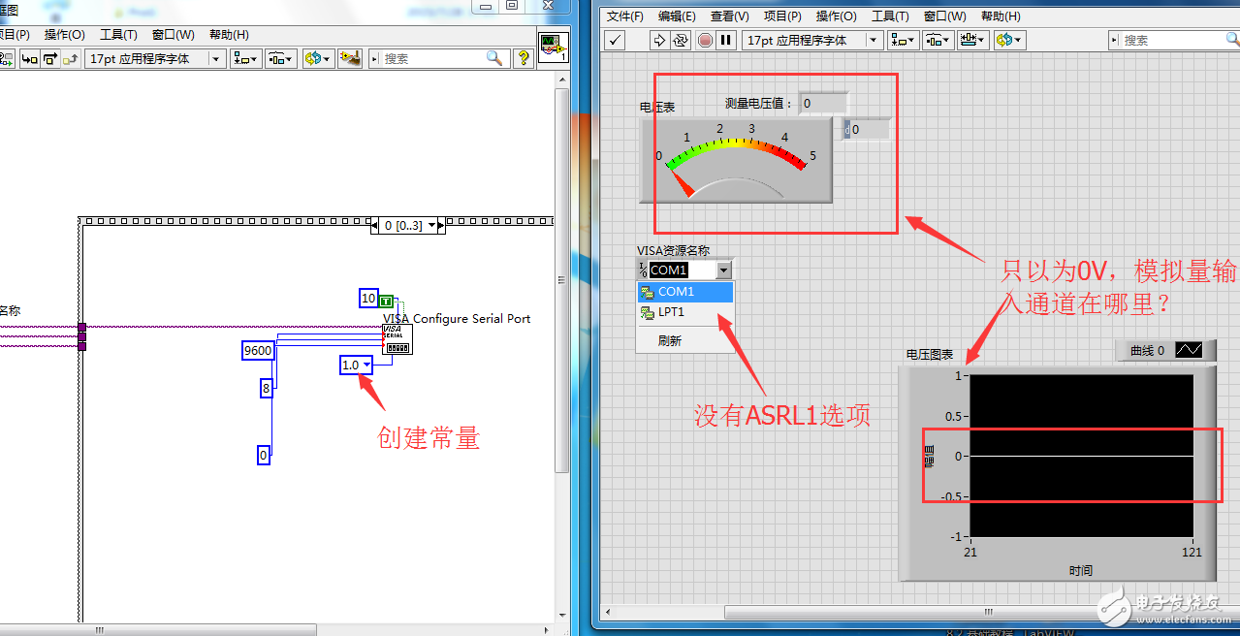Screen dimensions: 1240x636
Task: Open Distribute Objects in the block diagram toolbar
Action: point(281,58)
